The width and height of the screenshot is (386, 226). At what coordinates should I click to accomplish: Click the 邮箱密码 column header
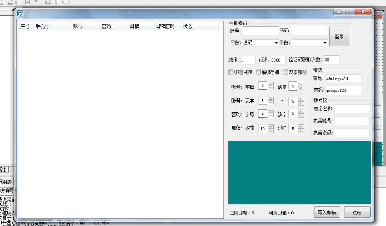tap(168, 26)
